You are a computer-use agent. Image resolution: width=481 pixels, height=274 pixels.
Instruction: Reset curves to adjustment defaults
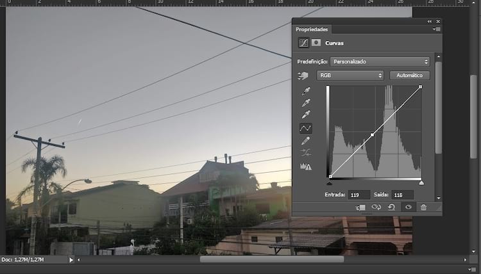391,207
